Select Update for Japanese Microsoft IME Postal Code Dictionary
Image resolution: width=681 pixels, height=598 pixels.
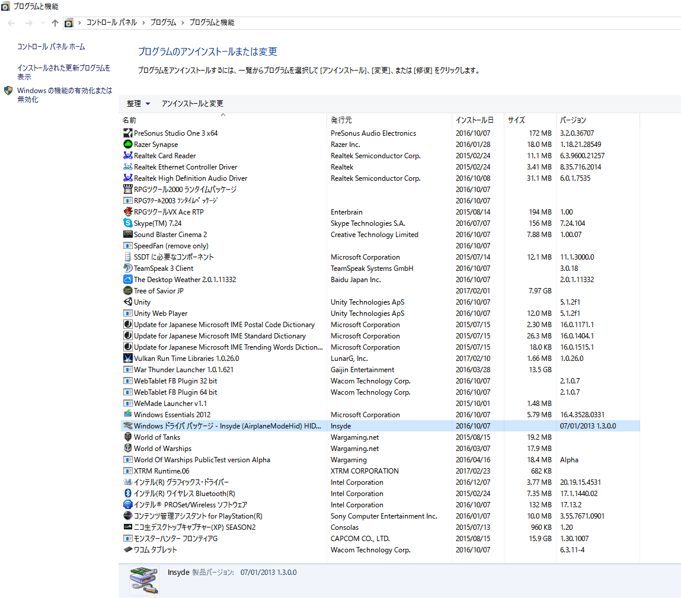[380, 324]
